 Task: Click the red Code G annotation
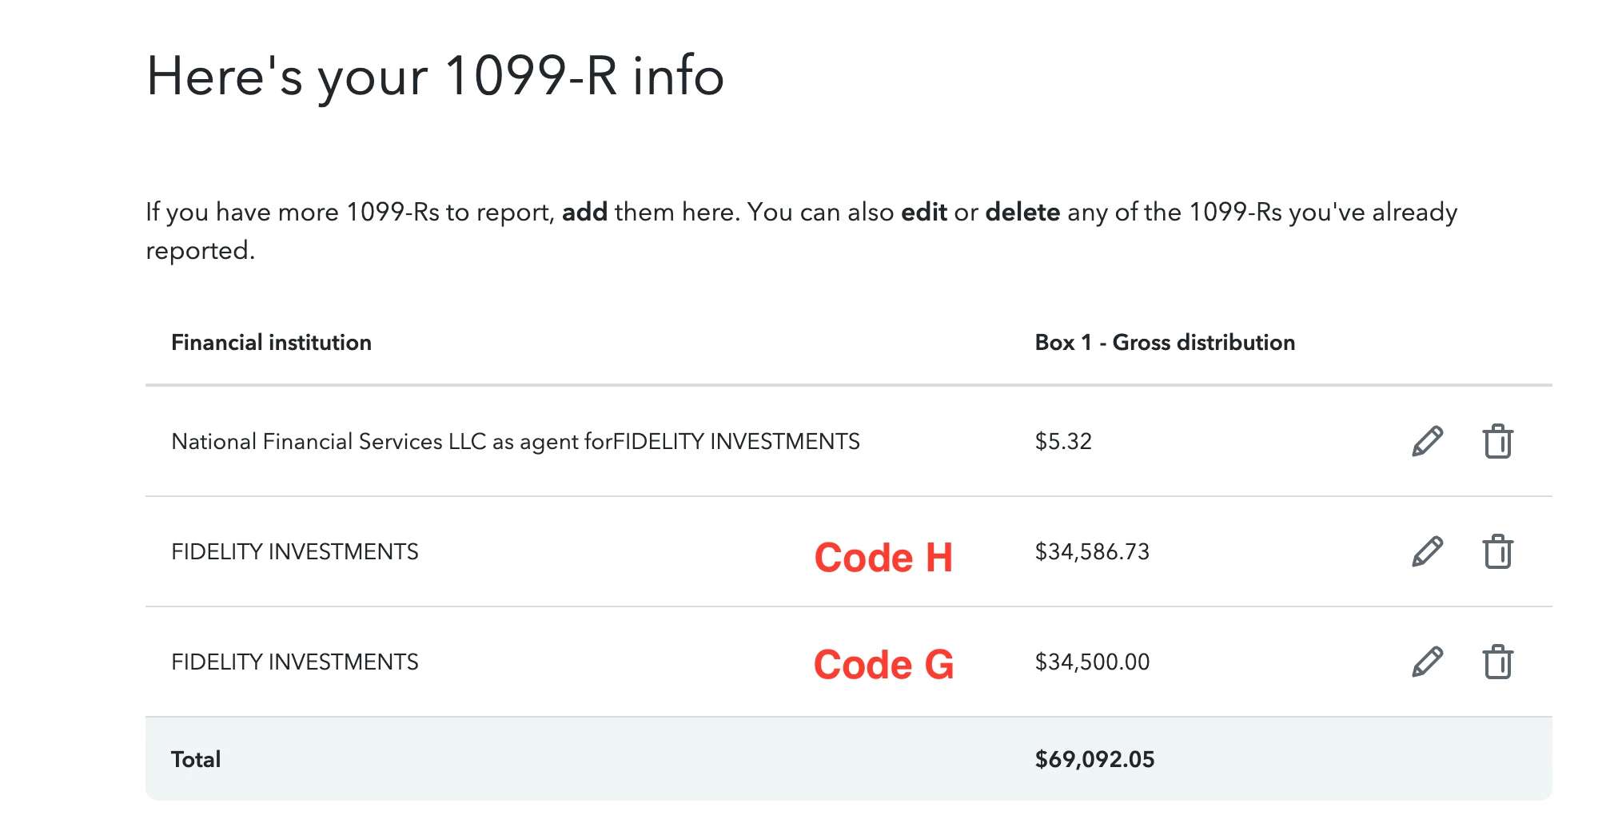click(883, 664)
